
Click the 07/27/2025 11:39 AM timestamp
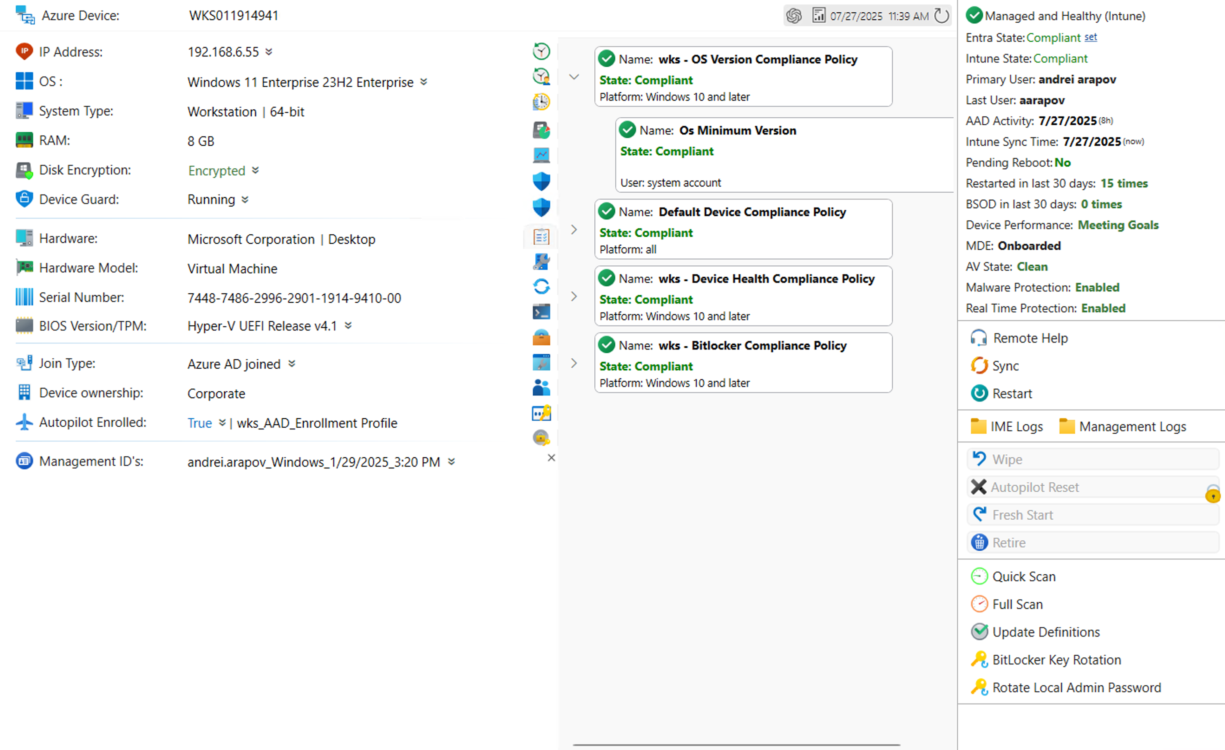879,16
